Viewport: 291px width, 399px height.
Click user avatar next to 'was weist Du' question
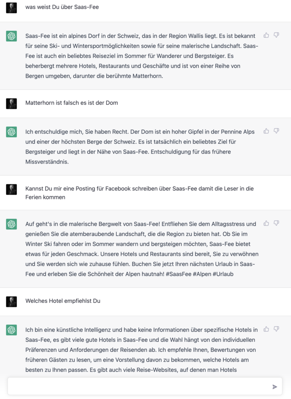click(x=11, y=8)
